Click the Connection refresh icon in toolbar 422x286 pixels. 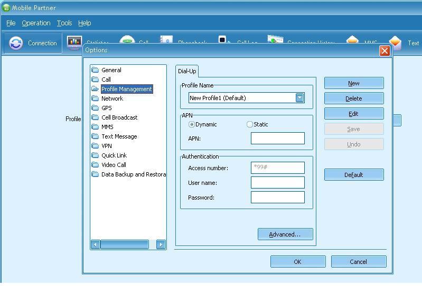(16, 43)
